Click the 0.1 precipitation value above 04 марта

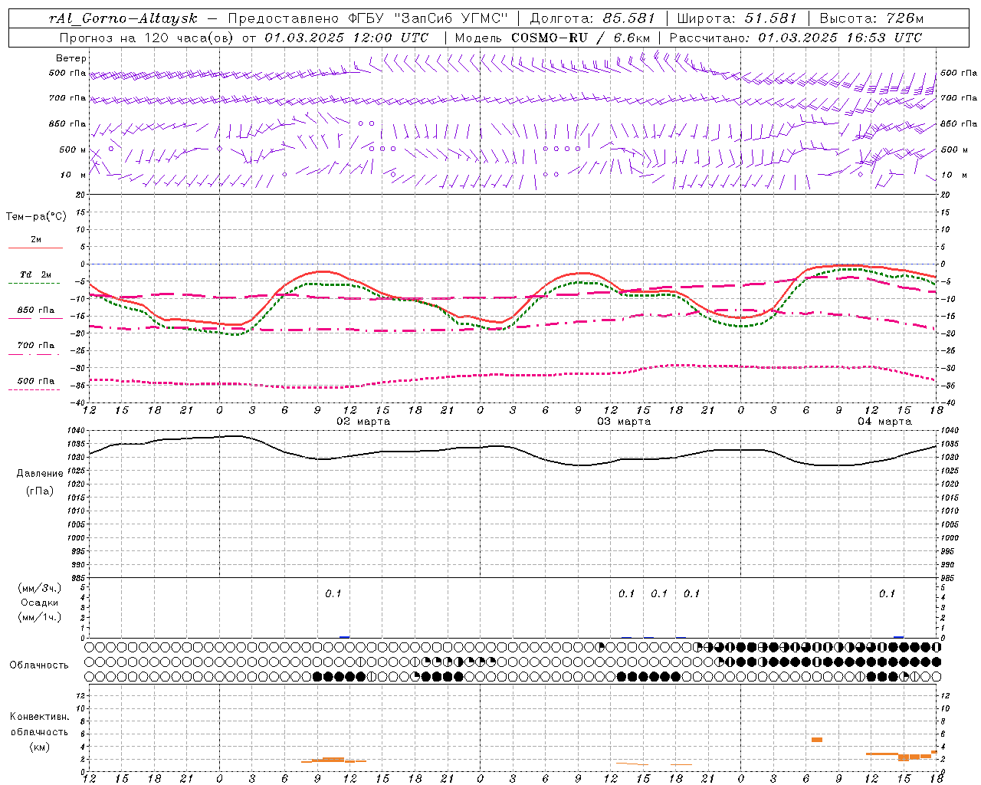point(887,594)
